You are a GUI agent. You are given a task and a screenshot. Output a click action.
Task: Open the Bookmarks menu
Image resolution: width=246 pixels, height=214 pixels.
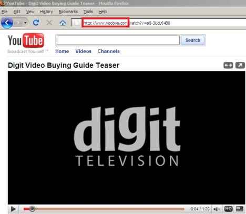tap(68, 12)
